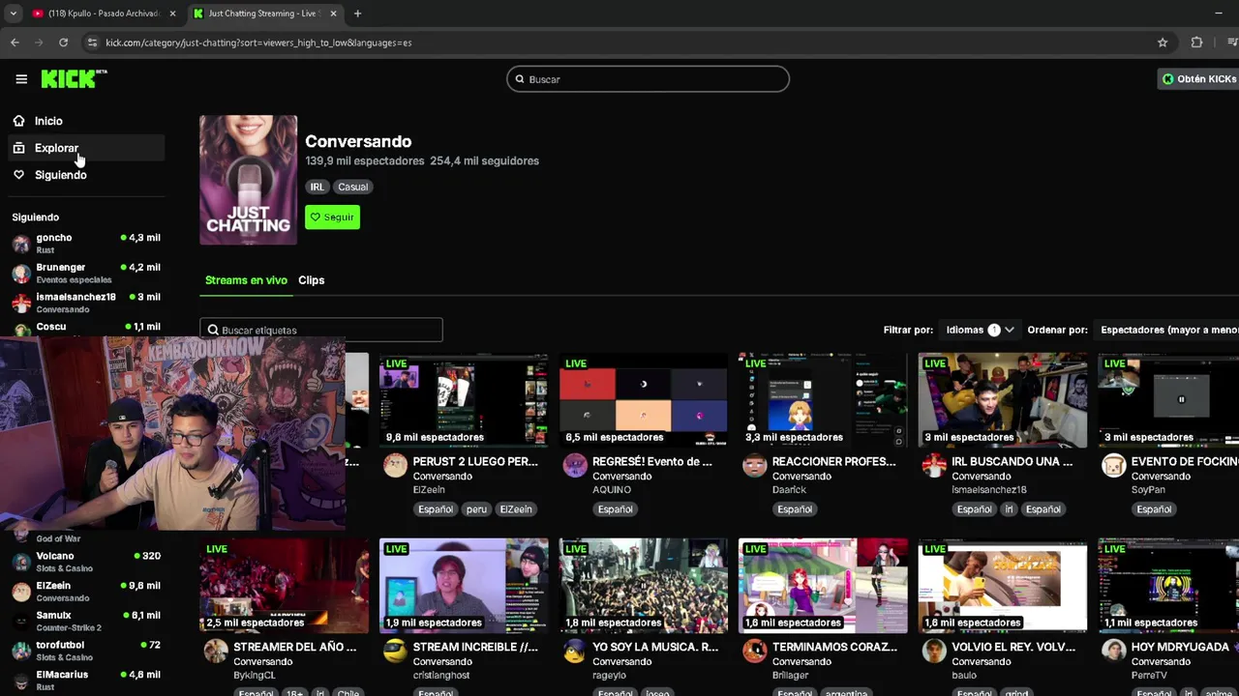Click SoyPan streamer avatar

(x=1114, y=466)
